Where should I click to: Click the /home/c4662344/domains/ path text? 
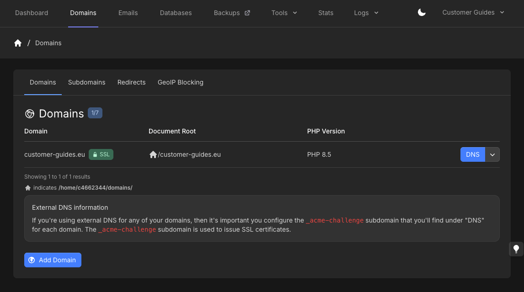(96, 188)
